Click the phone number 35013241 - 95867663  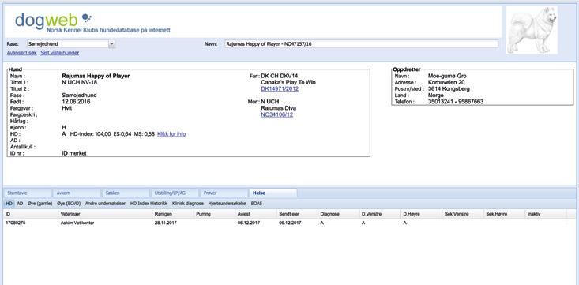pos(456,102)
